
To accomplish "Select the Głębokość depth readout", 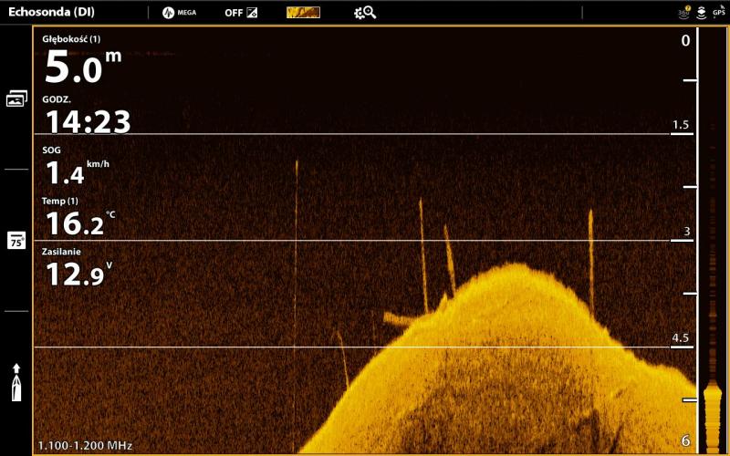I will tap(82, 61).
